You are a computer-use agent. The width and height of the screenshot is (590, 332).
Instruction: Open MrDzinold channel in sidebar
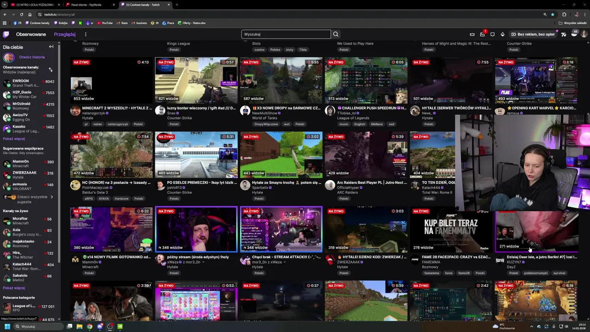(x=29, y=106)
